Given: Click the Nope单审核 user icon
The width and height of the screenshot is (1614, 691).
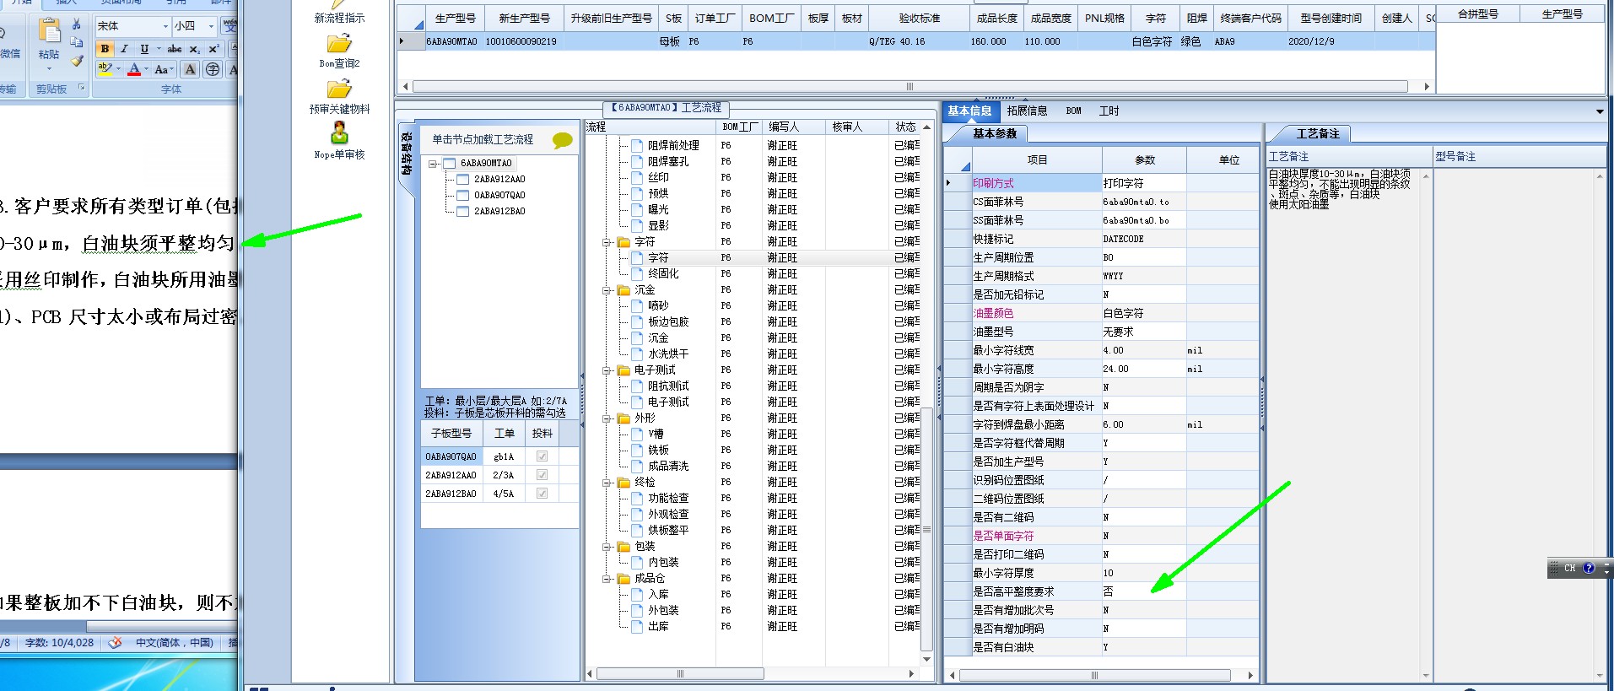Looking at the screenshot, I should coord(339,132).
